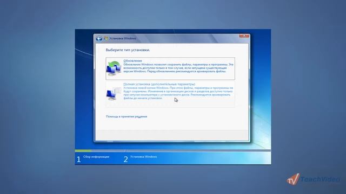
Task: Click the Установка Windows title bar text
Action: coord(123,38)
